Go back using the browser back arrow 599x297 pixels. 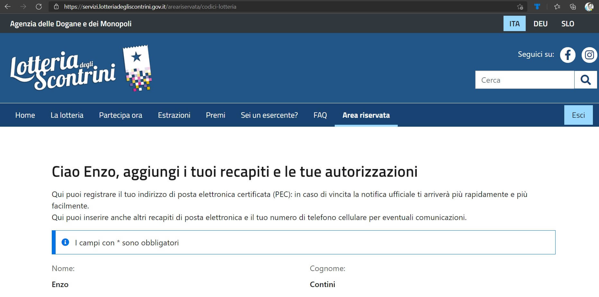point(8,7)
